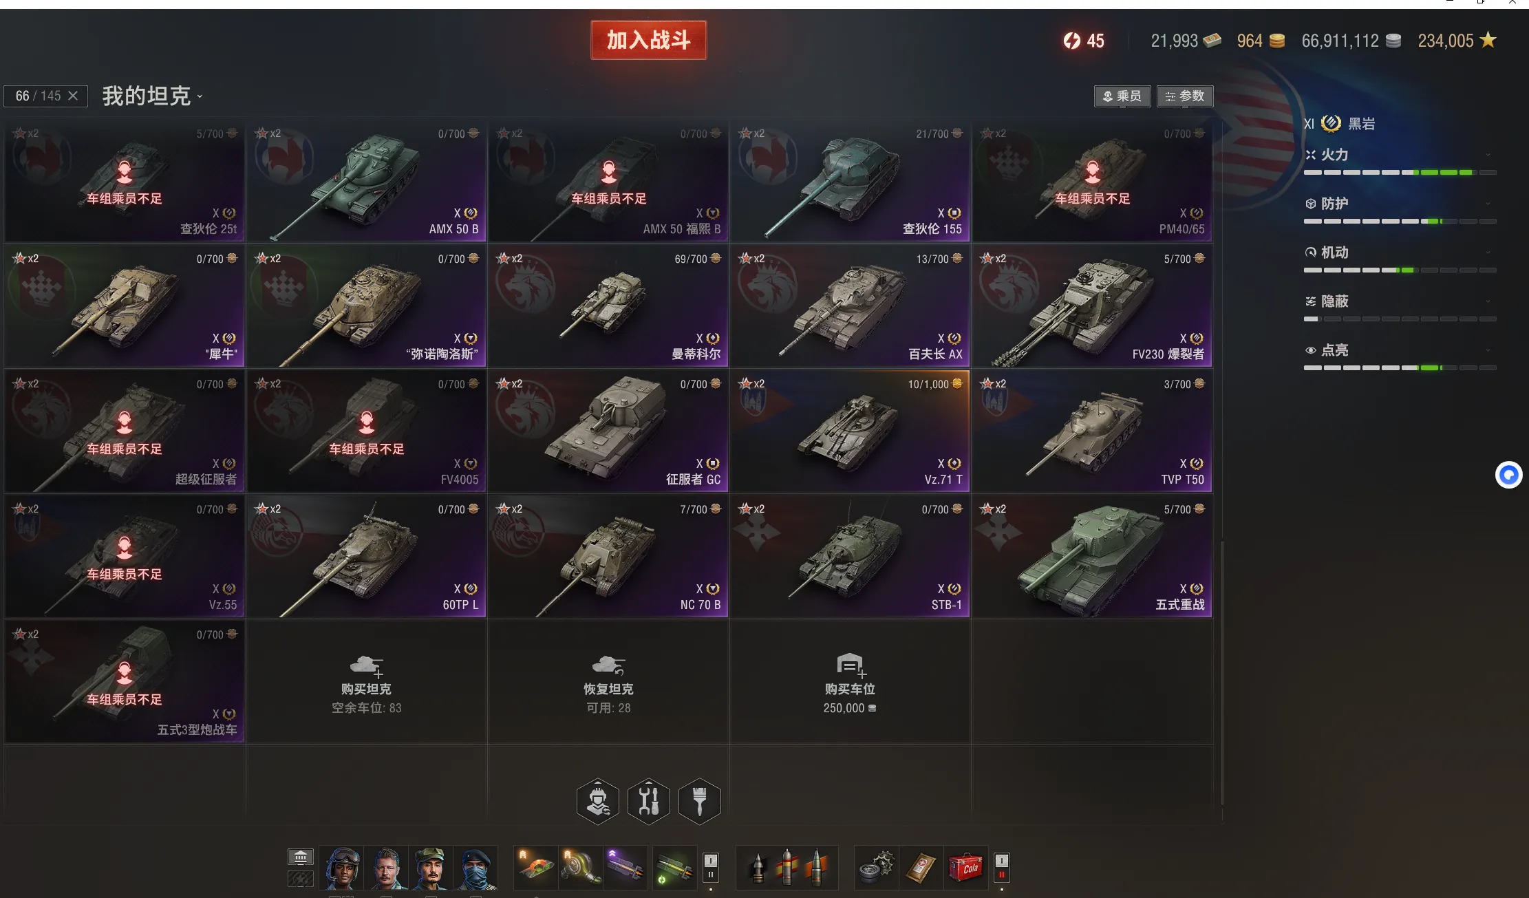Open the paintbrush customization icon
This screenshot has height=898, width=1529.
pos(699,801)
